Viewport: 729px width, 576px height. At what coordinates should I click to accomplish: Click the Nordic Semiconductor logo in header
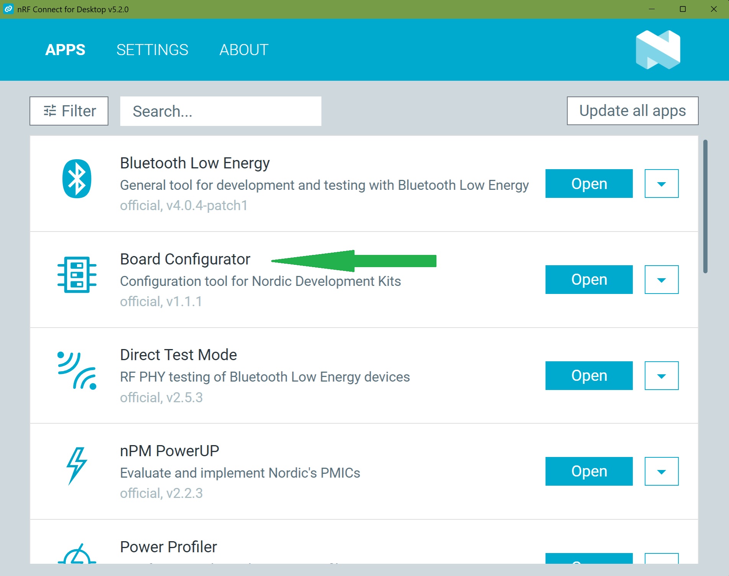coord(658,50)
